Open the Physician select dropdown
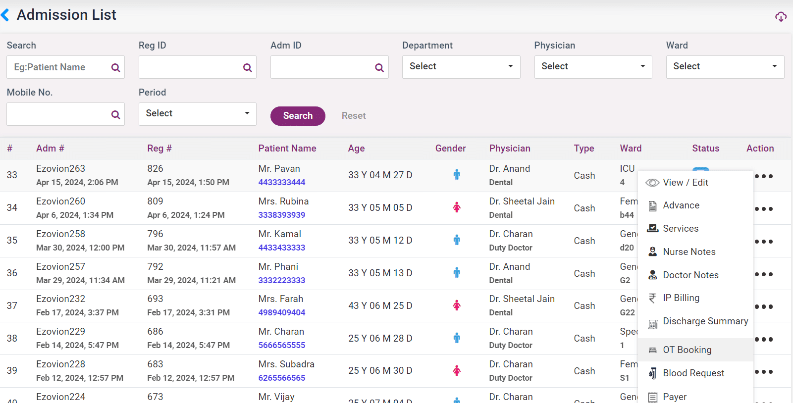 click(x=592, y=67)
